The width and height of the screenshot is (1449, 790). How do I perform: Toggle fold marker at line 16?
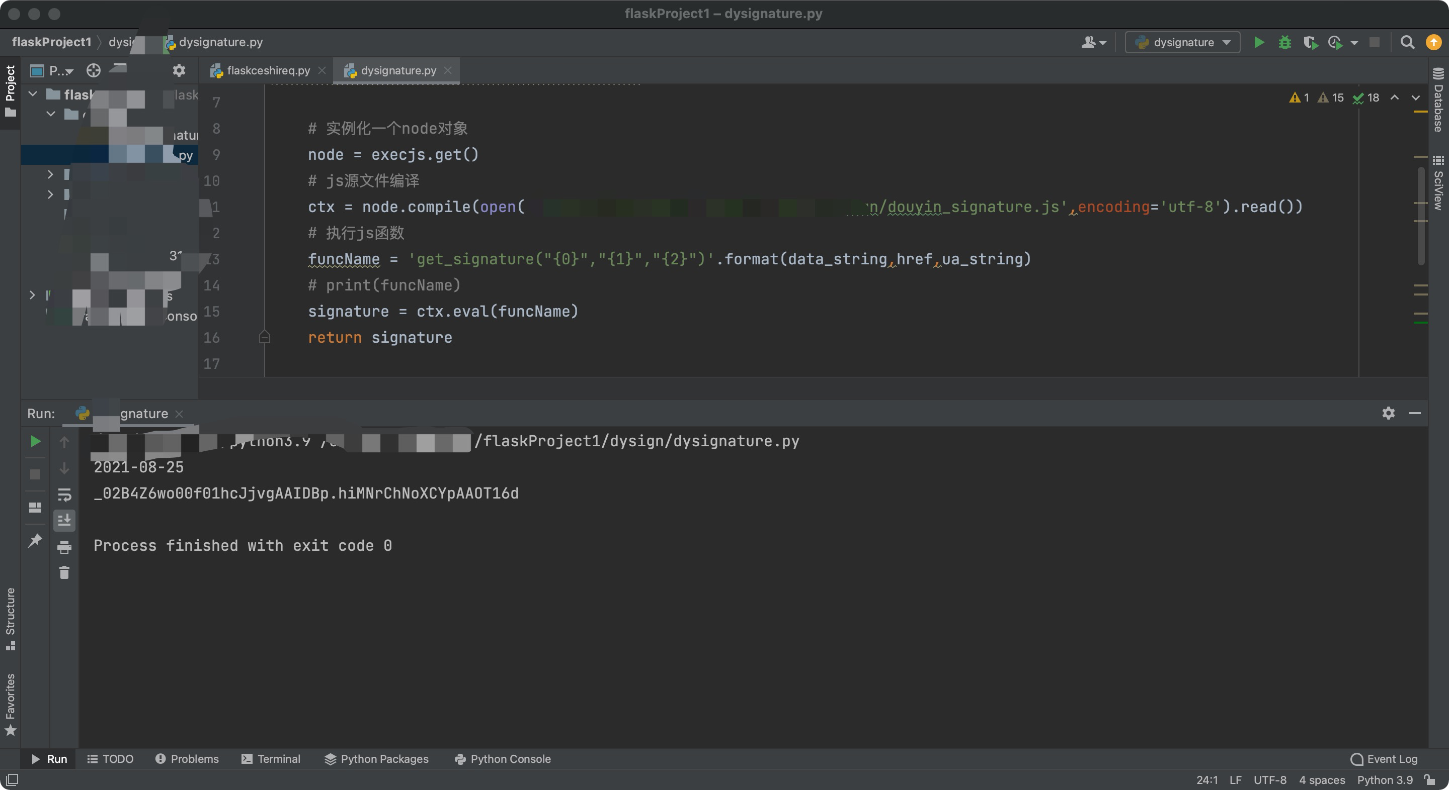click(x=264, y=337)
